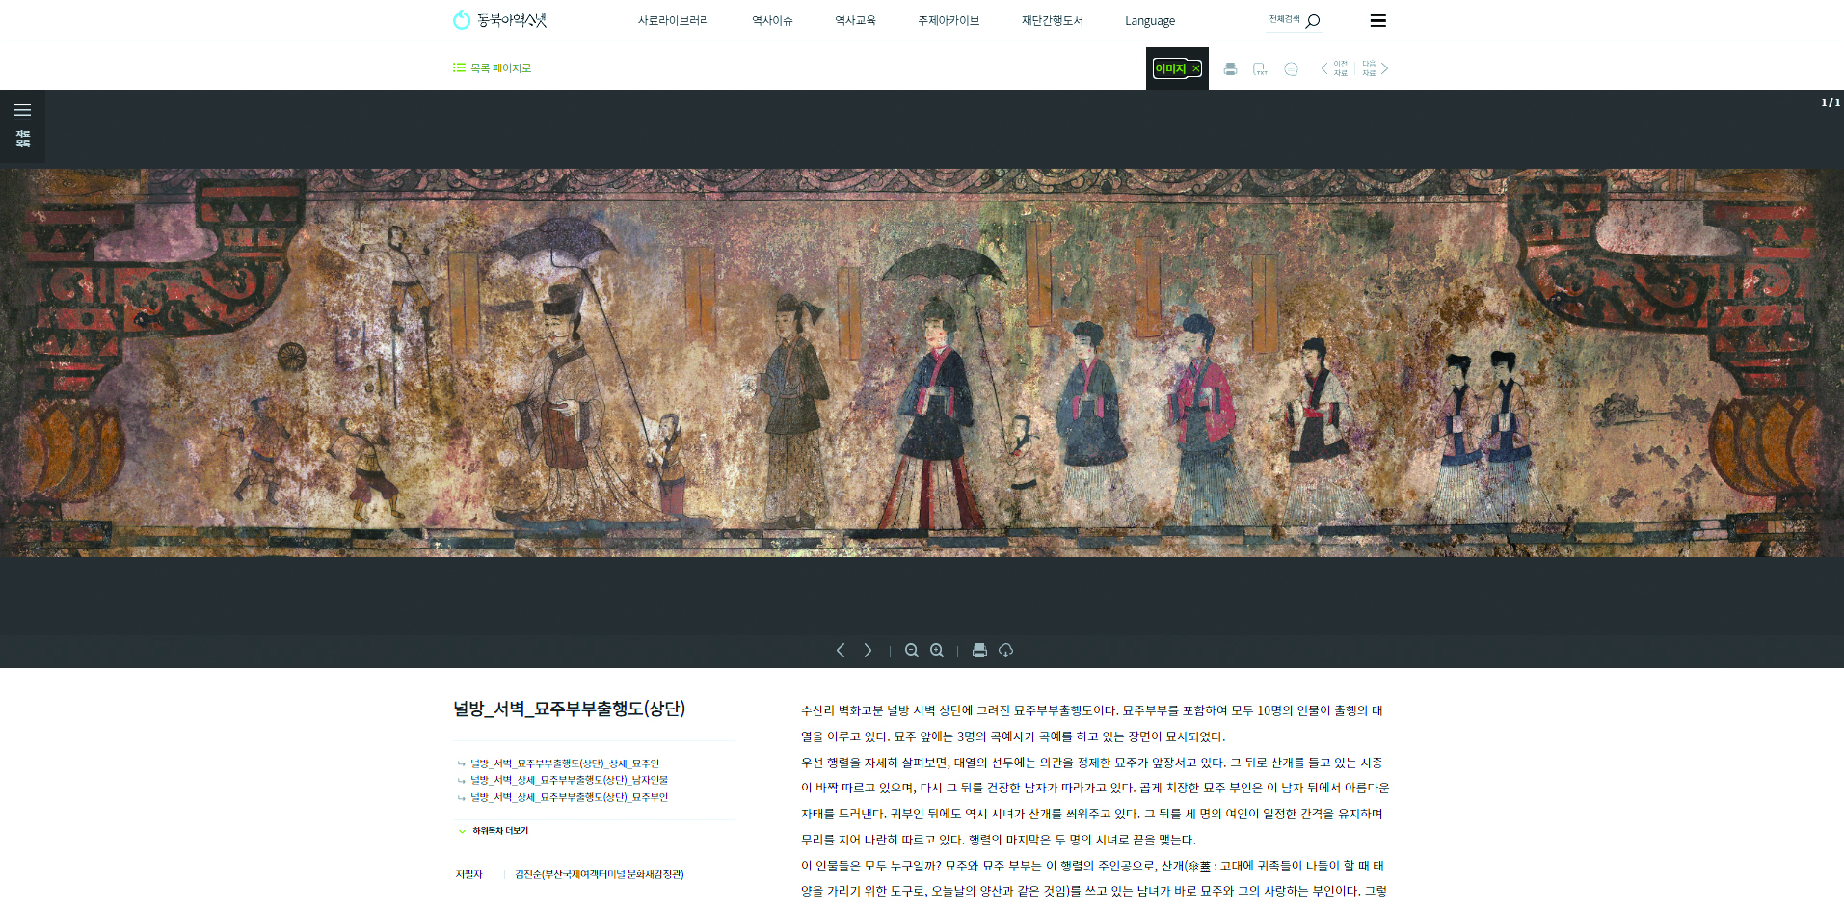The image size is (1844, 910).
Task: Print the page using the top toolbar printer icon
Action: tap(1230, 68)
